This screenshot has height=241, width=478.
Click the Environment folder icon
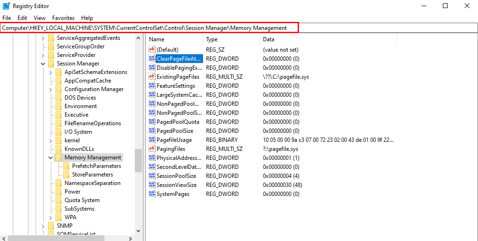(x=58, y=106)
